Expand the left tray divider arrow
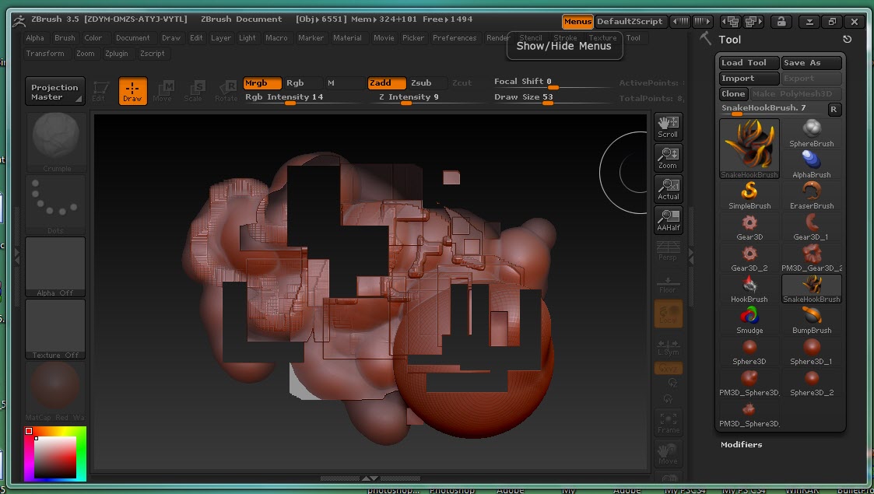The width and height of the screenshot is (874, 494). (16, 256)
